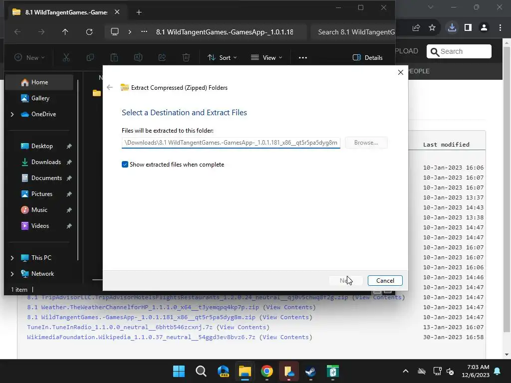Image resolution: width=511 pixels, height=383 pixels.
Task: Click the Cut scissors icon
Action: pyautogui.click(x=66, y=58)
